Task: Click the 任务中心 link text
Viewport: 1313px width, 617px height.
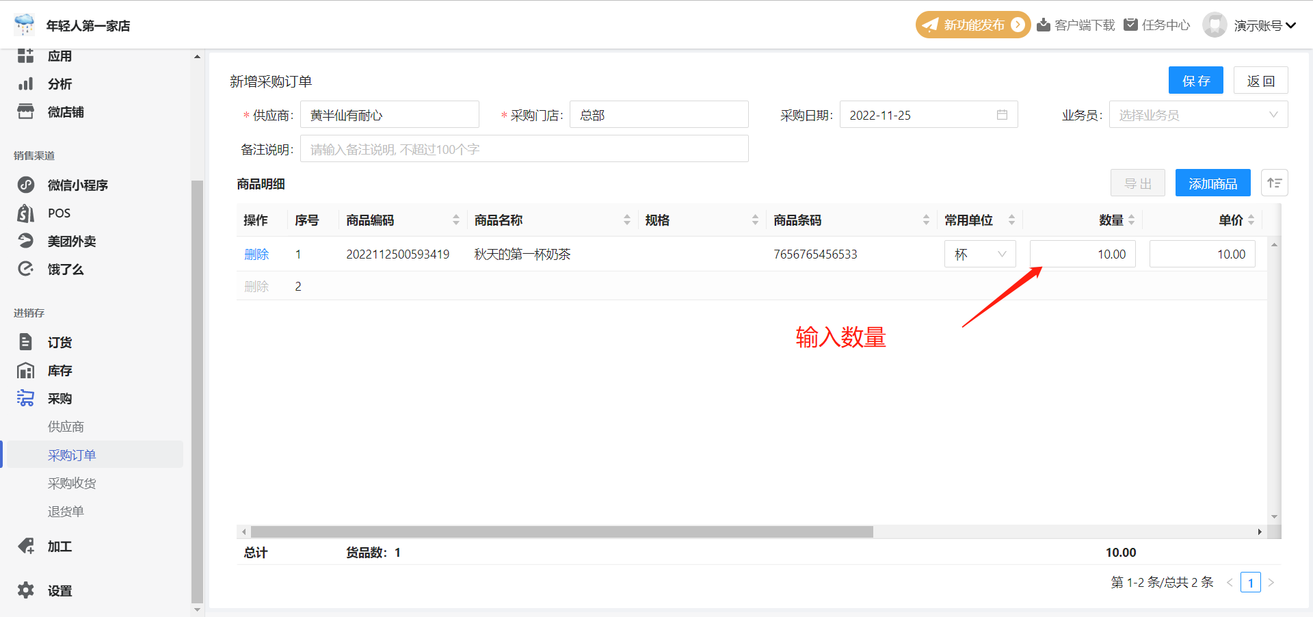Action: (x=1166, y=25)
